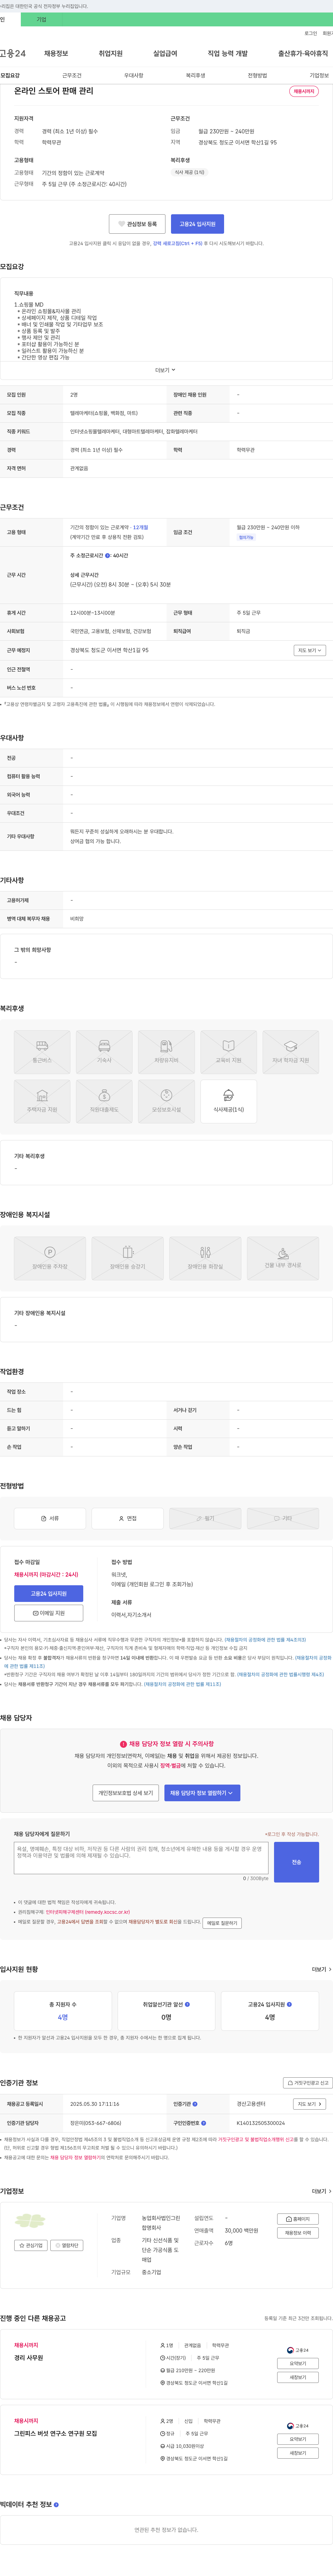Select the 차량유지비 welfare icon
The image size is (333, 2576).
(x=166, y=1052)
